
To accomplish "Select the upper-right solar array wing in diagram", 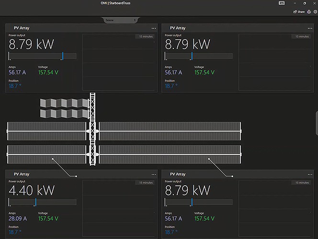I will (x=170, y=131).
